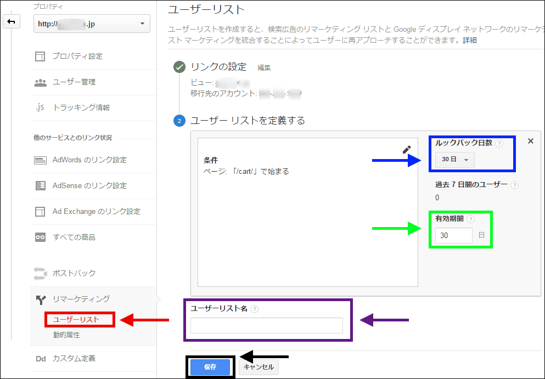Click help icon beside 過去7日間のユーザー
The image size is (545, 379).
[x=514, y=185]
